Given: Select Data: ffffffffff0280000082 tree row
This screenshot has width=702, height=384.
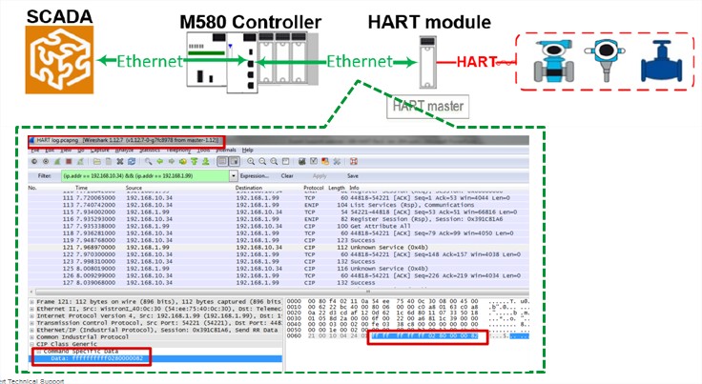Looking at the screenshot, I should point(155,358).
